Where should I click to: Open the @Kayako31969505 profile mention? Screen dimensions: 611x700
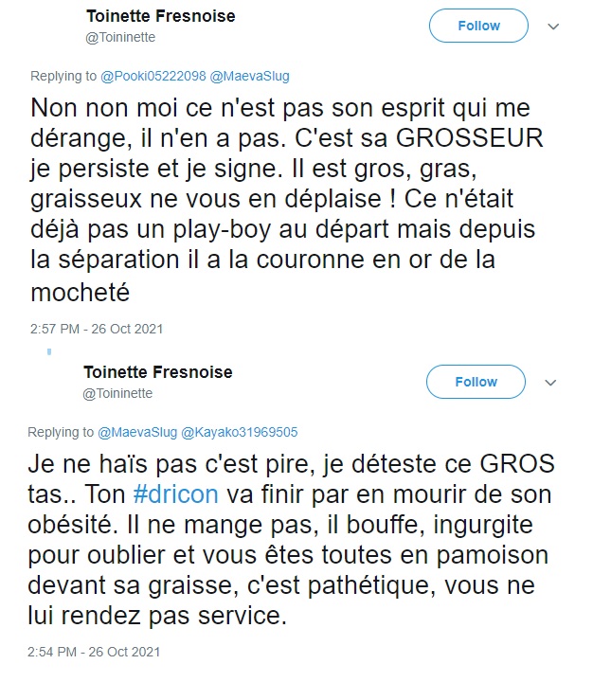pos(247,432)
